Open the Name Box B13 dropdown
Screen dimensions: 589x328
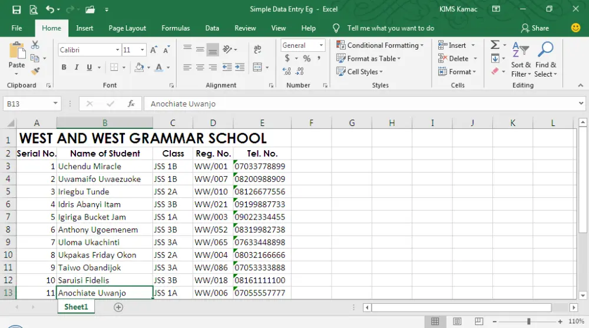(55, 103)
